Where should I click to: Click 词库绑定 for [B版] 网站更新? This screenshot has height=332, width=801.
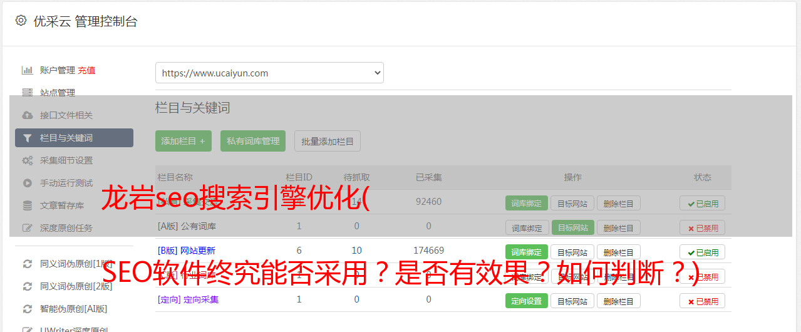527,252
